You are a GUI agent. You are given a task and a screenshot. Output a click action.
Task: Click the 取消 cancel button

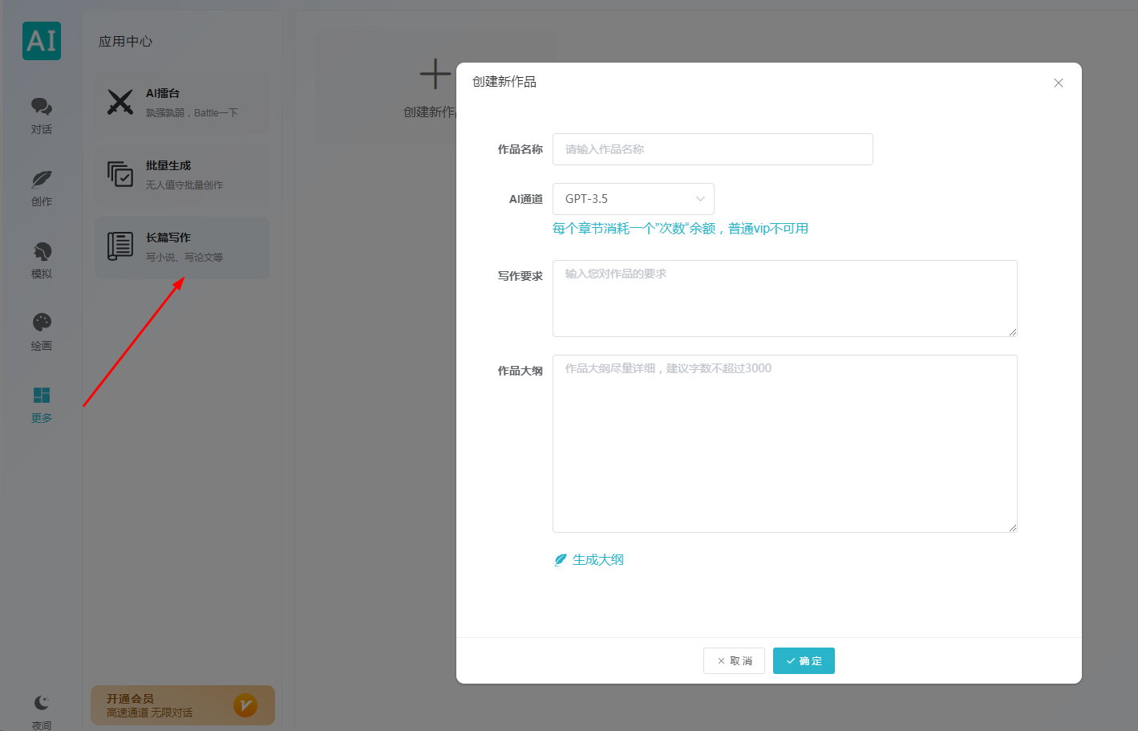click(x=734, y=661)
